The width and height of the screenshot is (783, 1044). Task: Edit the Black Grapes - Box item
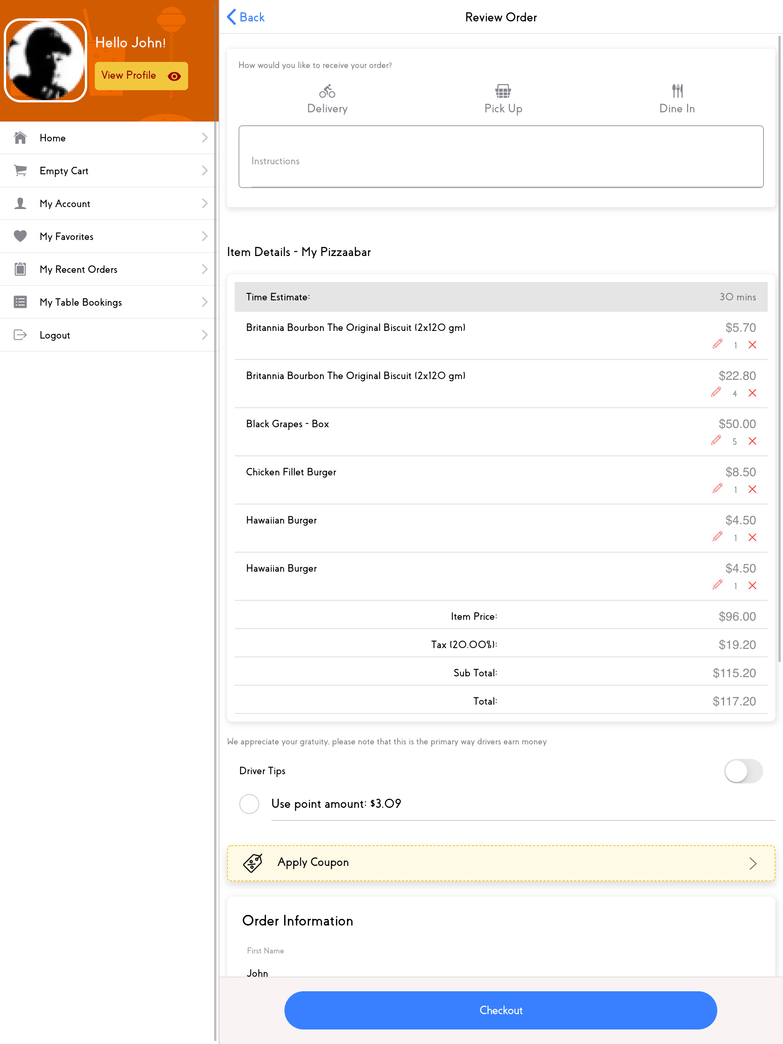pos(716,440)
